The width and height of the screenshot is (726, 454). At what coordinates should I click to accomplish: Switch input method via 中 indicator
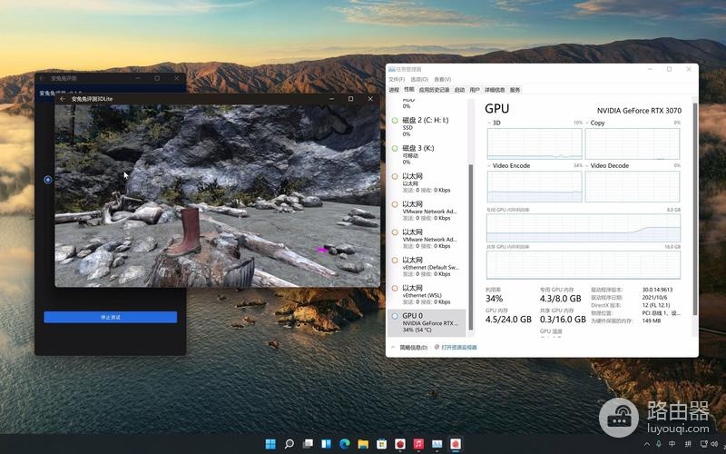[x=672, y=444]
